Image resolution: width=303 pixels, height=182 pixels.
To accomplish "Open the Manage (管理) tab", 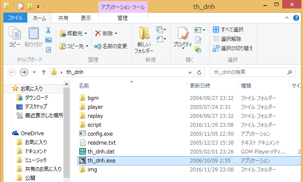I will (123, 18).
